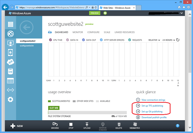Expand the account menu chevron in header

[x=181, y=13]
